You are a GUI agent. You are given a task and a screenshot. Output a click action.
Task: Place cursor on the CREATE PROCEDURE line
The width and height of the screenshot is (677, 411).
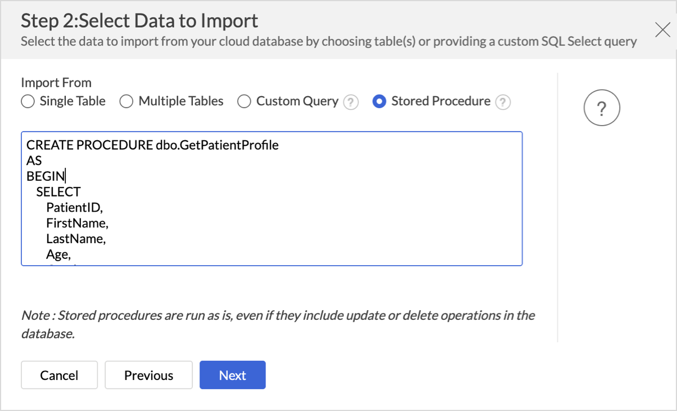click(152, 145)
